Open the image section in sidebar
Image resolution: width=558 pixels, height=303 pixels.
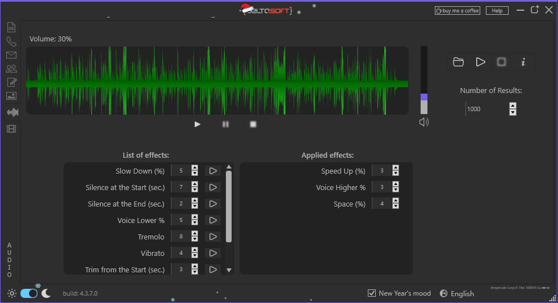(x=11, y=96)
